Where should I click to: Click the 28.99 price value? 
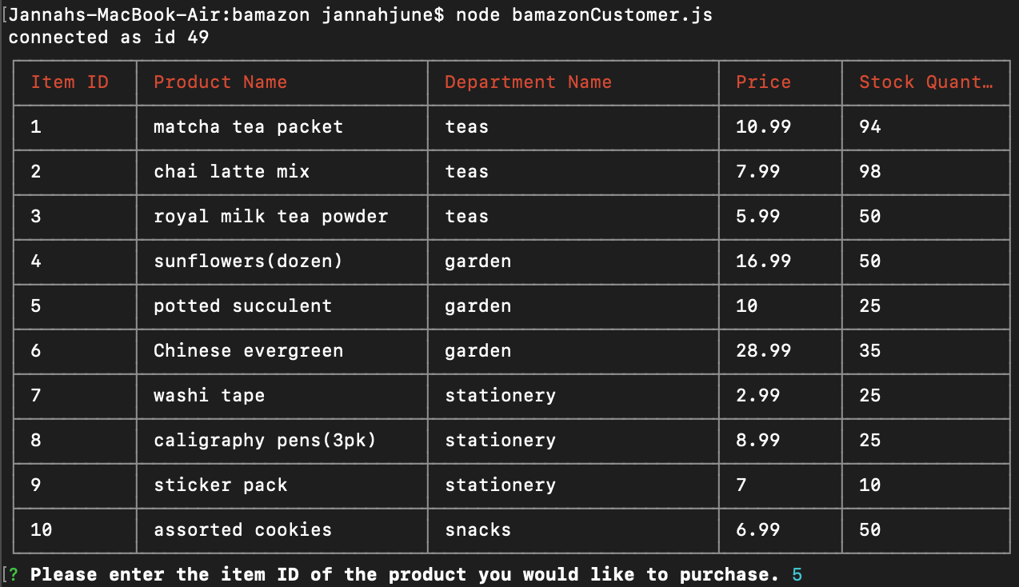pos(763,351)
